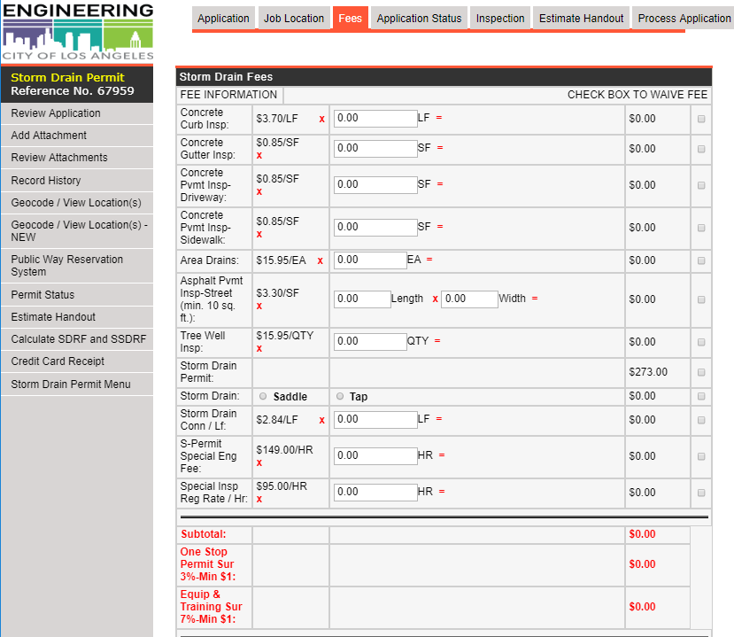Click Tree Well Insp QTY field
Viewport: 734px width, 637px height.
pyautogui.click(x=370, y=341)
